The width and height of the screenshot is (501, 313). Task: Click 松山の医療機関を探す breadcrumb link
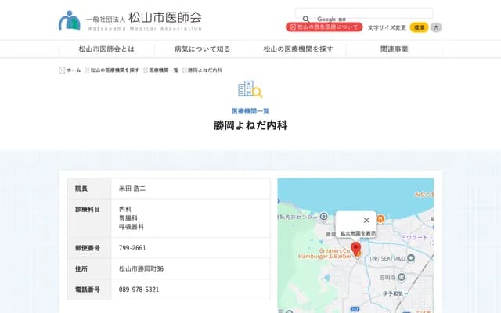pyautogui.click(x=114, y=70)
